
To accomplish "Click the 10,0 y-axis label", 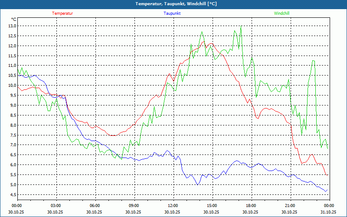I will click(x=12, y=85).
